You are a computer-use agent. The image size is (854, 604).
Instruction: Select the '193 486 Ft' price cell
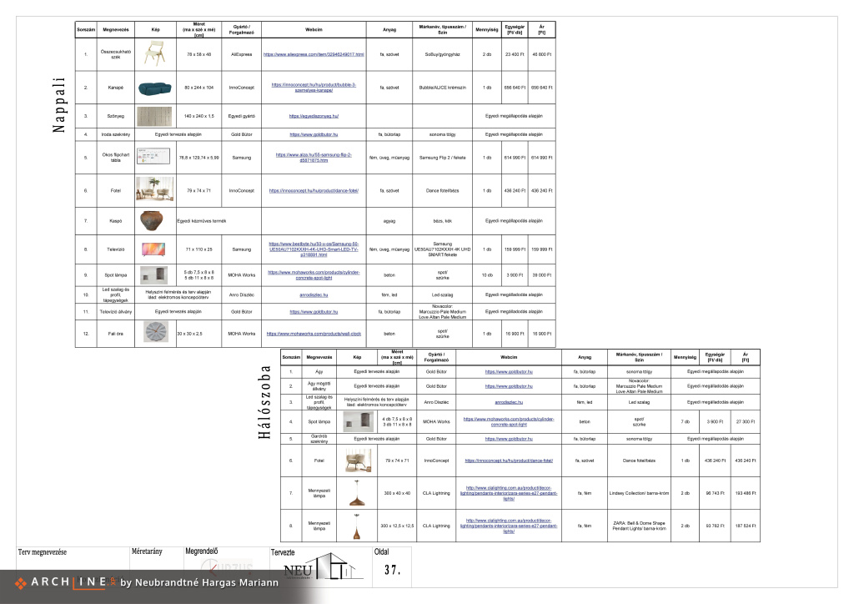coord(746,493)
